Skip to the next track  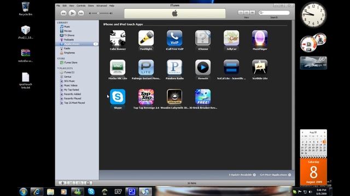pos(81,13)
